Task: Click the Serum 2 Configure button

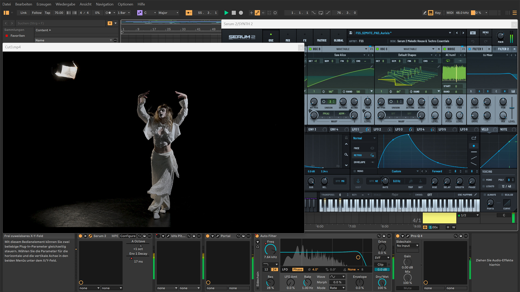Action: pyautogui.click(x=128, y=236)
